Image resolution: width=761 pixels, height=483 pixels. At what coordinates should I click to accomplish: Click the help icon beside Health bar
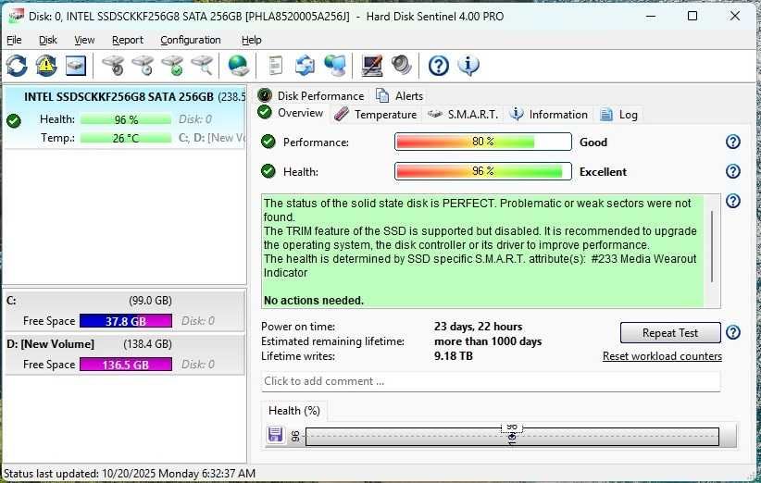[x=733, y=171]
